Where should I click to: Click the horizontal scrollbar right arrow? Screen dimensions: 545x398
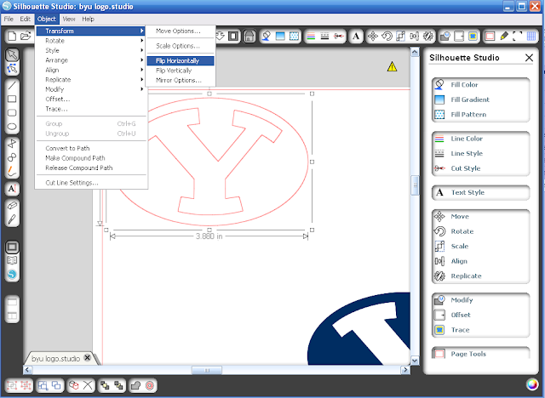(x=405, y=370)
